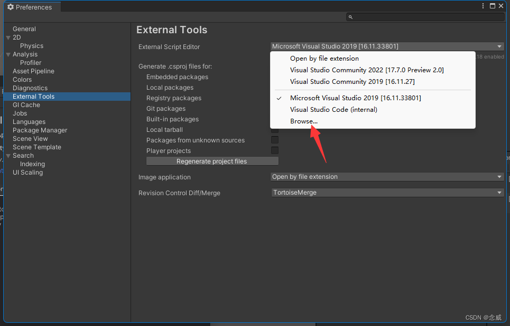Open GI Cache settings in sidebar

pyautogui.click(x=26, y=105)
